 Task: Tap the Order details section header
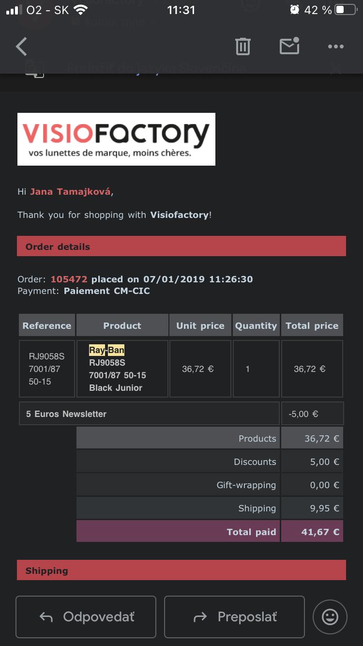181,246
